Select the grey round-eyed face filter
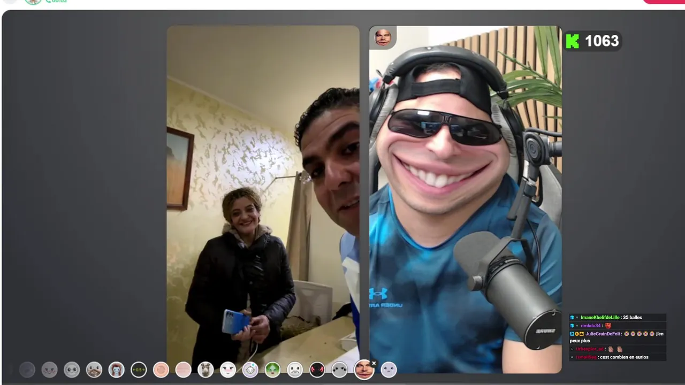Image resolution: width=685 pixels, height=385 pixels. point(72,369)
